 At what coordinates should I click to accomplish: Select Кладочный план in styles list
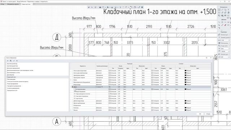coord(38,77)
